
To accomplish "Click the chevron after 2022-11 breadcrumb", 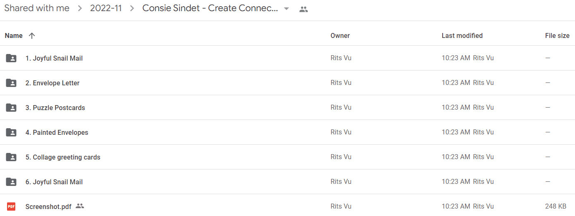I will (x=132, y=9).
